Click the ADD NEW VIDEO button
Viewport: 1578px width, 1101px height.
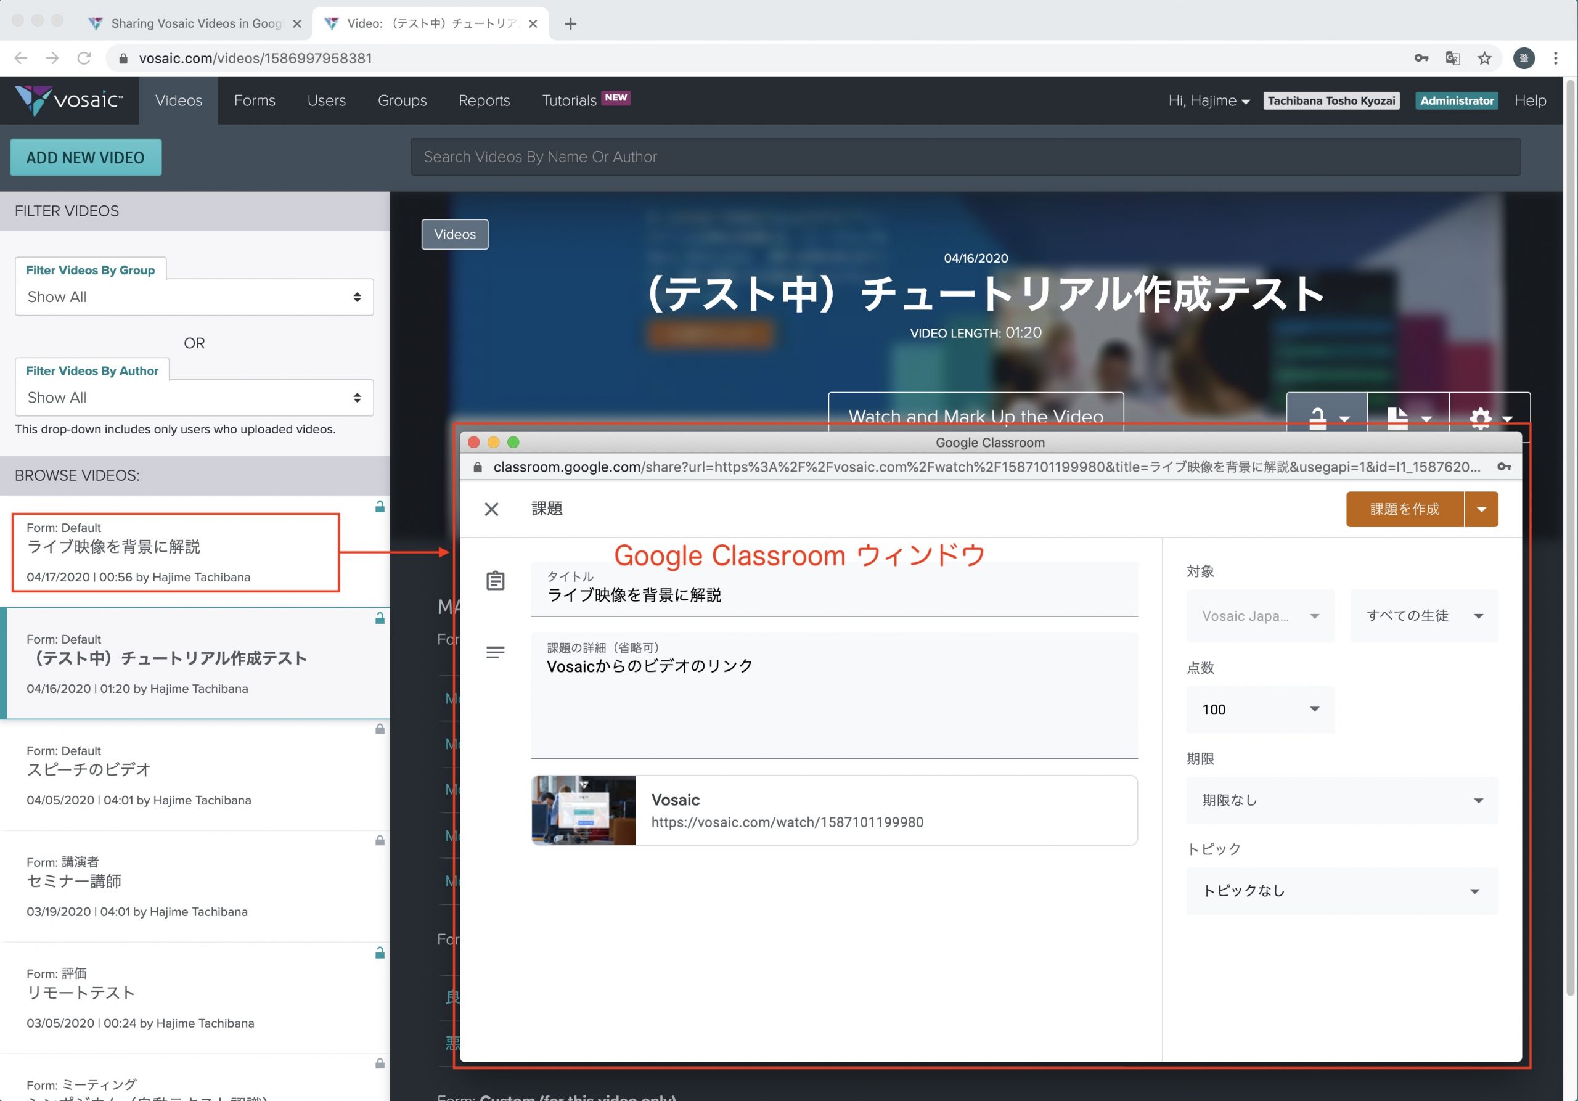pyautogui.click(x=85, y=157)
